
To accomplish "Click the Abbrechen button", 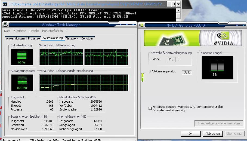I will tap(212, 134).
